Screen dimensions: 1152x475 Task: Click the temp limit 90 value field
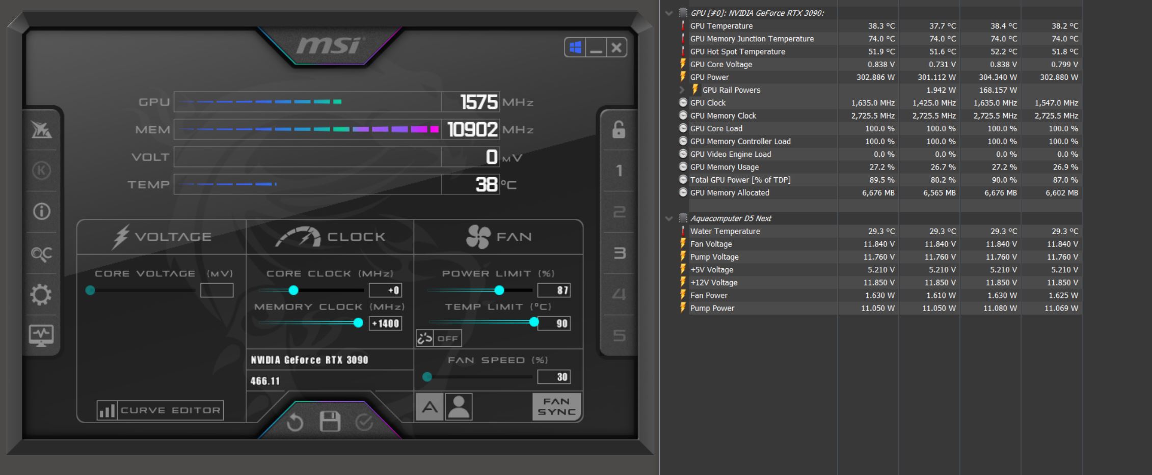pos(554,323)
